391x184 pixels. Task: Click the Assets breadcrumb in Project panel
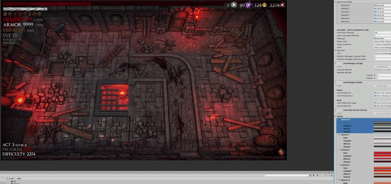[11, 178]
